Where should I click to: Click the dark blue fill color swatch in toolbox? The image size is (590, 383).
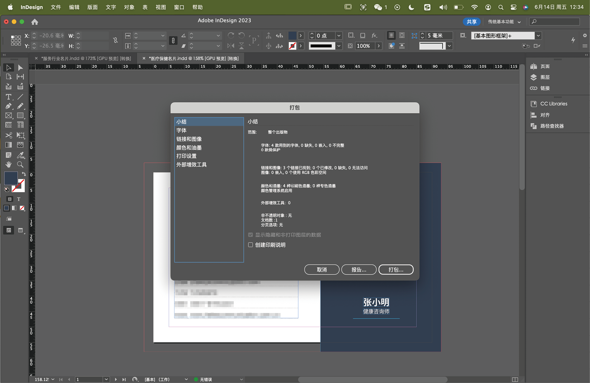[x=11, y=178]
